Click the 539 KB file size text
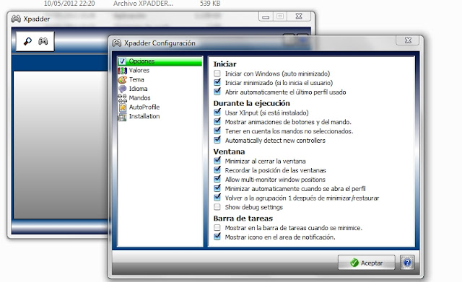The image size is (462, 282). coord(210,4)
